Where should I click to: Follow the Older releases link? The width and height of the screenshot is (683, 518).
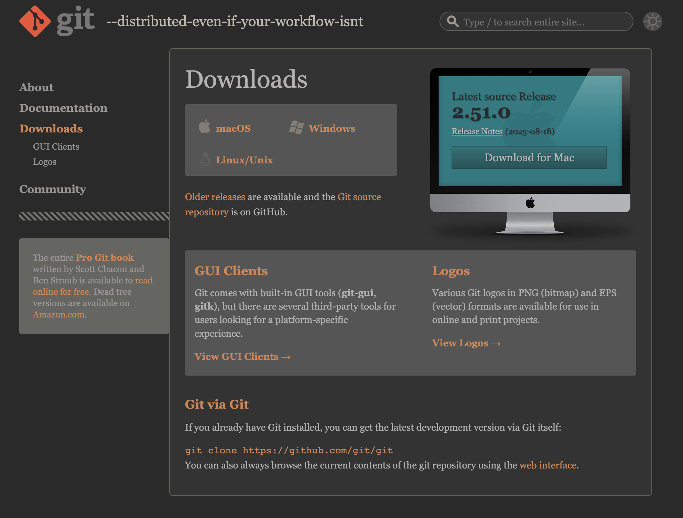[215, 197]
